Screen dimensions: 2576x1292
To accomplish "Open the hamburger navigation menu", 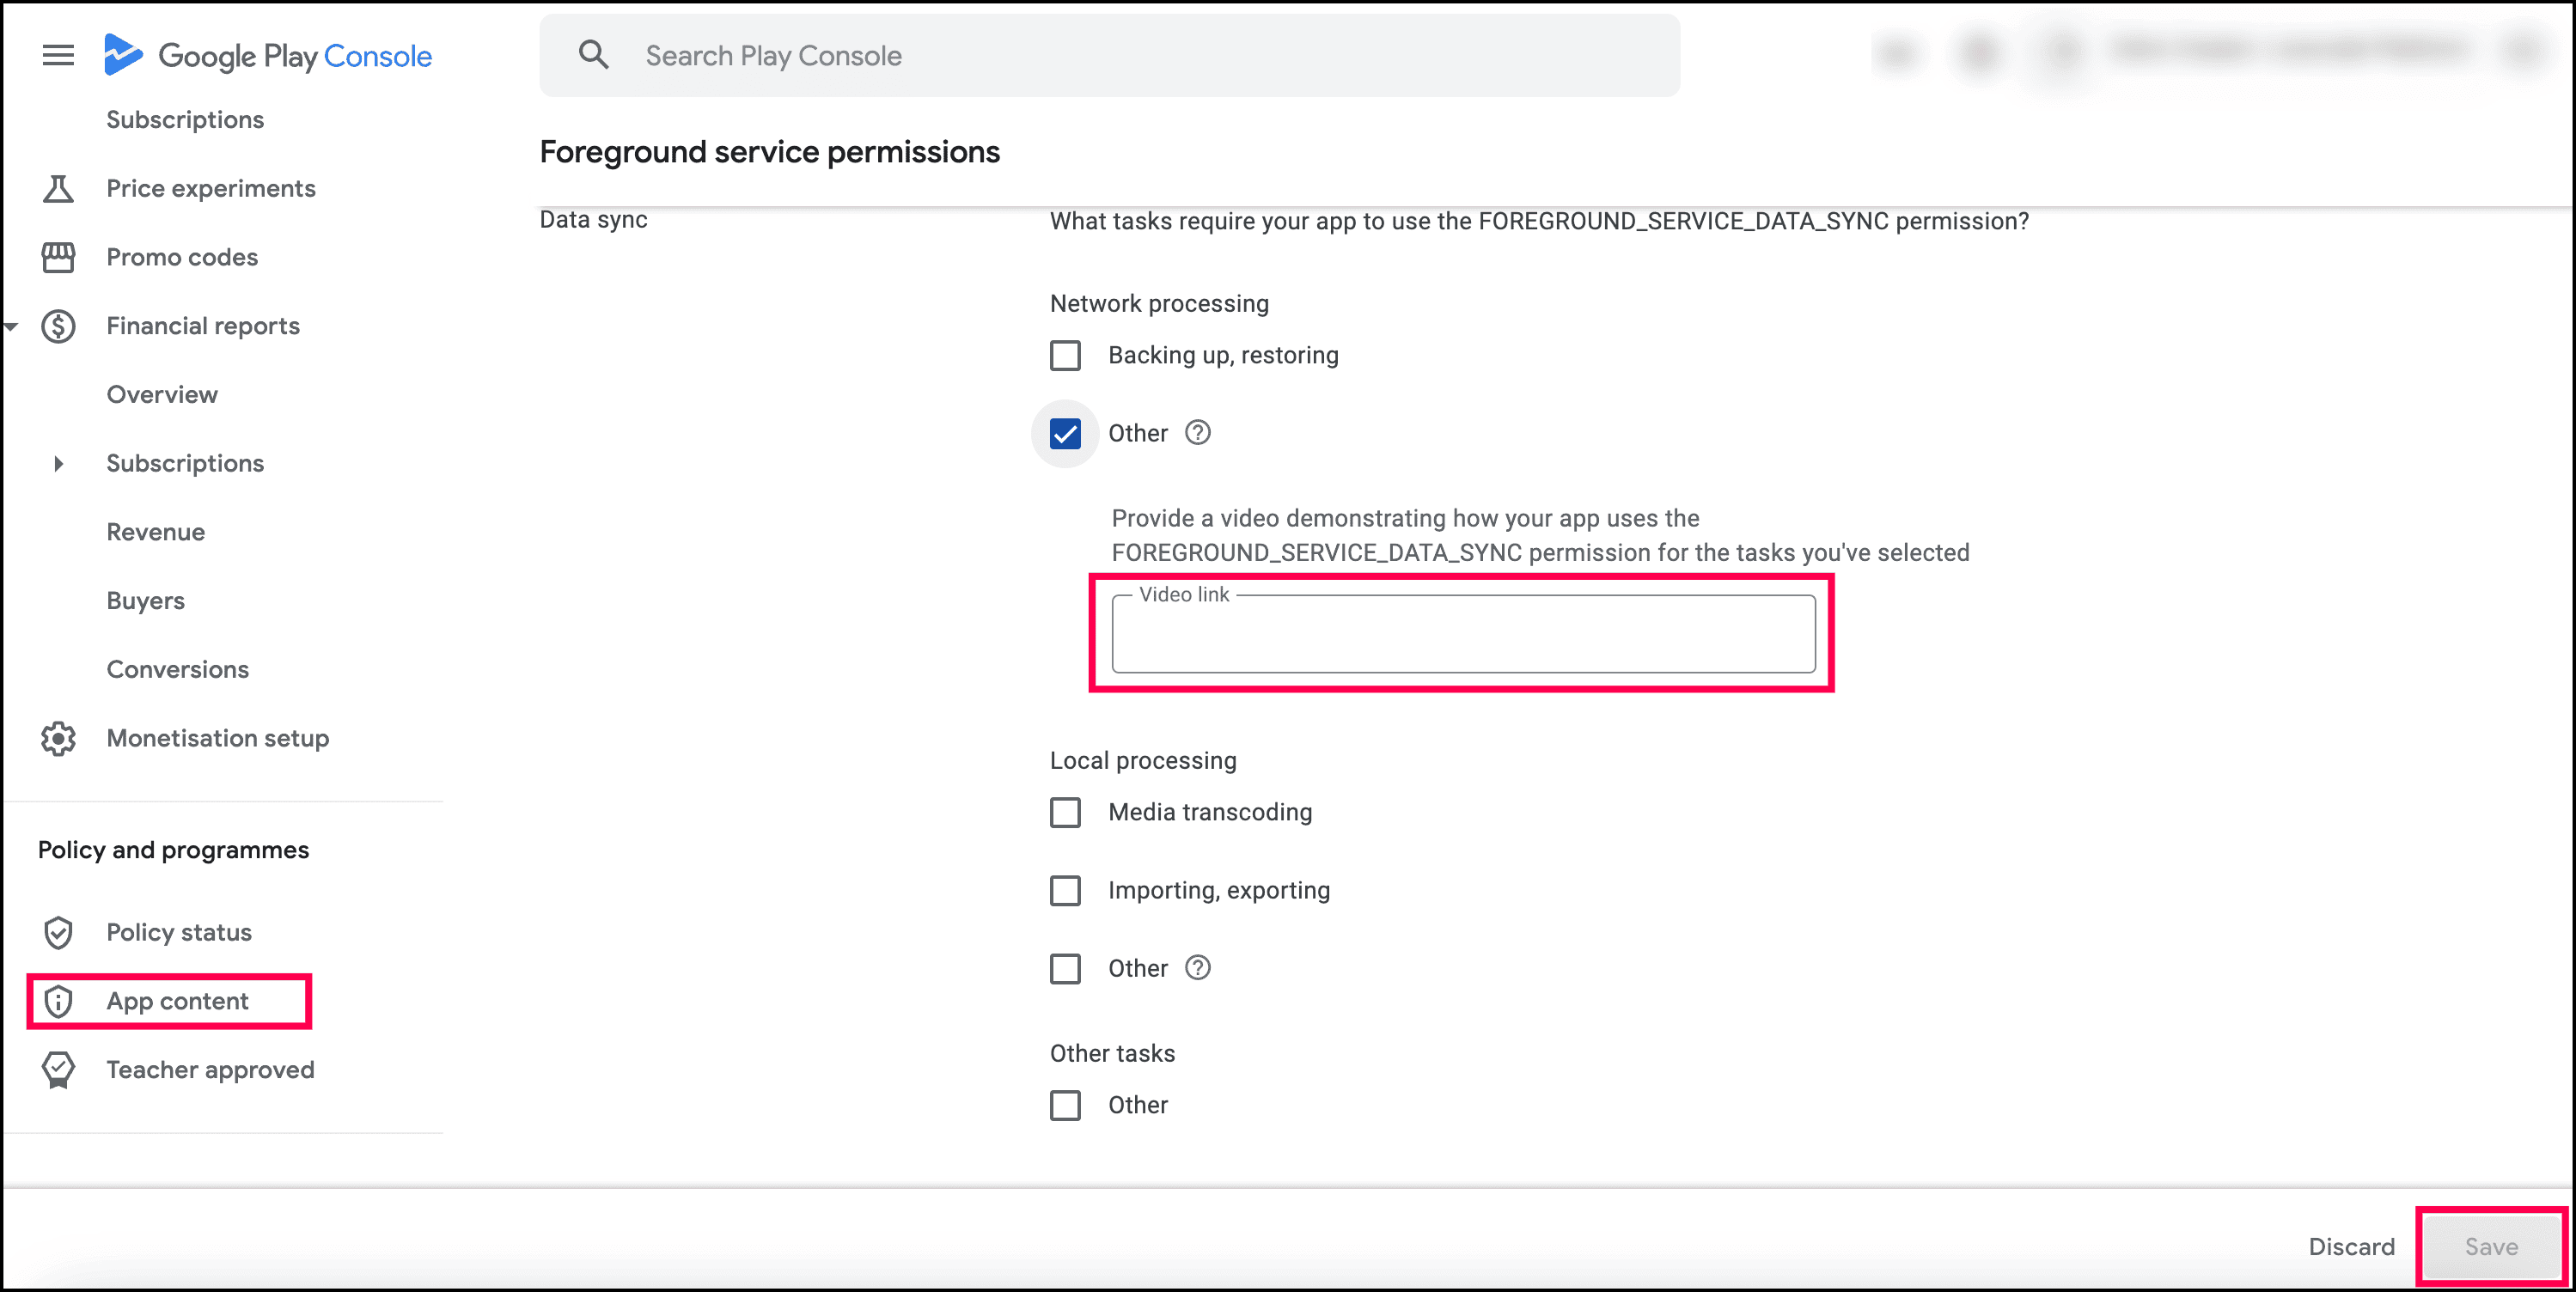I will tap(58, 55).
